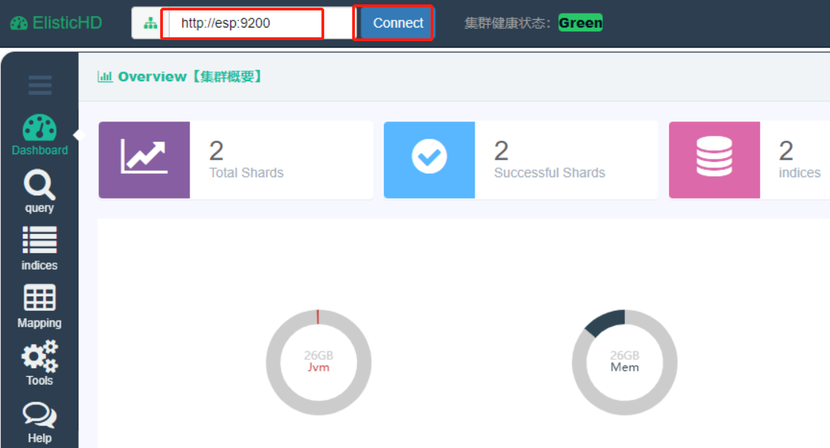
Task: Click the Total Shards count label
Action: click(246, 173)
